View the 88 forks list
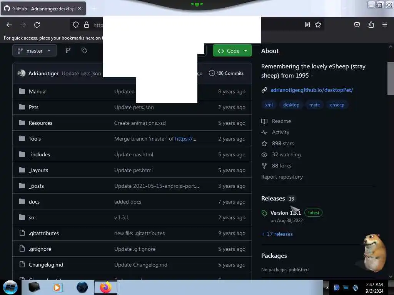 pos(276,166)
